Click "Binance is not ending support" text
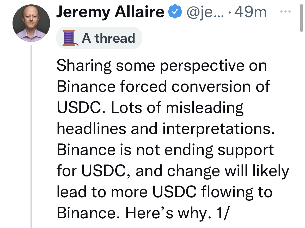The width and height of the screenshot is (305, 228). (165, 150)
